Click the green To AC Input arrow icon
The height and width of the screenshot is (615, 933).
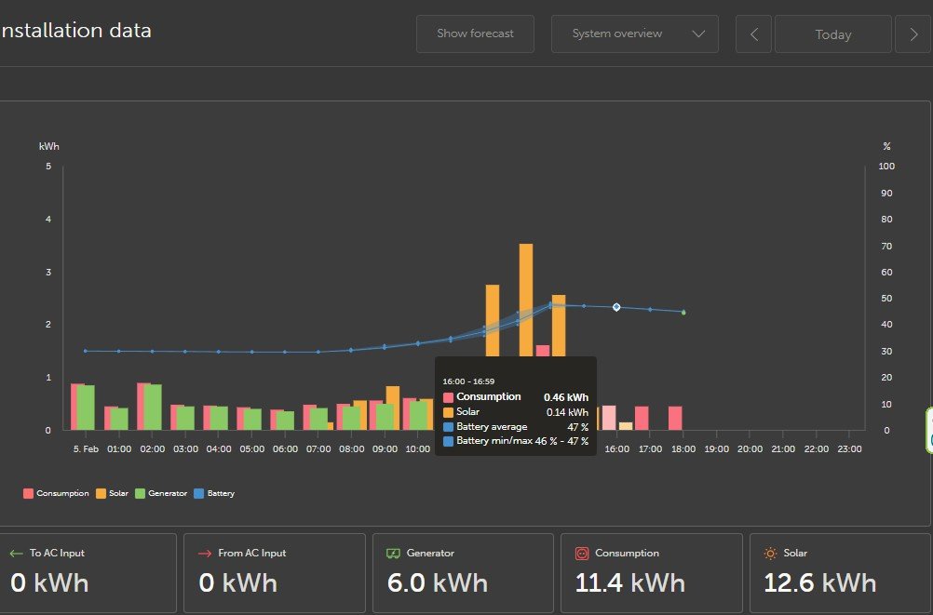(x=16, y=553)
